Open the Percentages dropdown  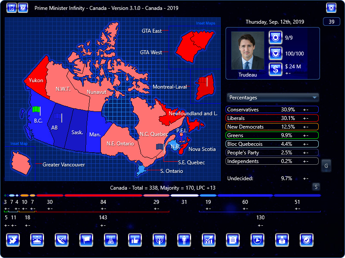(x=273, y=97)
